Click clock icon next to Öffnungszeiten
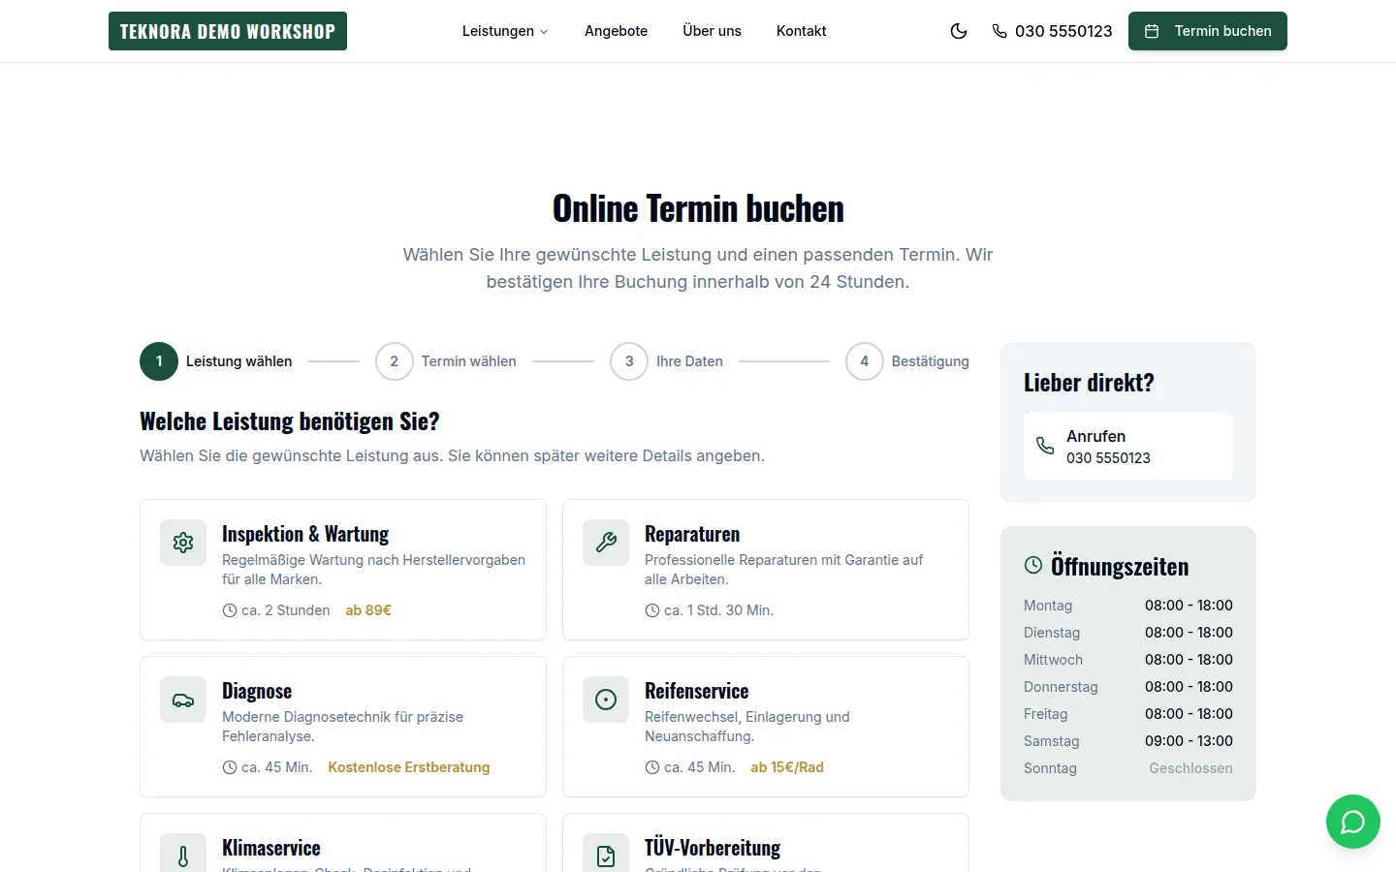Screen dimensions: 1396x872 [x=1033, y=565]
